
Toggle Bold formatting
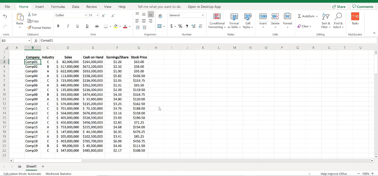58,26
